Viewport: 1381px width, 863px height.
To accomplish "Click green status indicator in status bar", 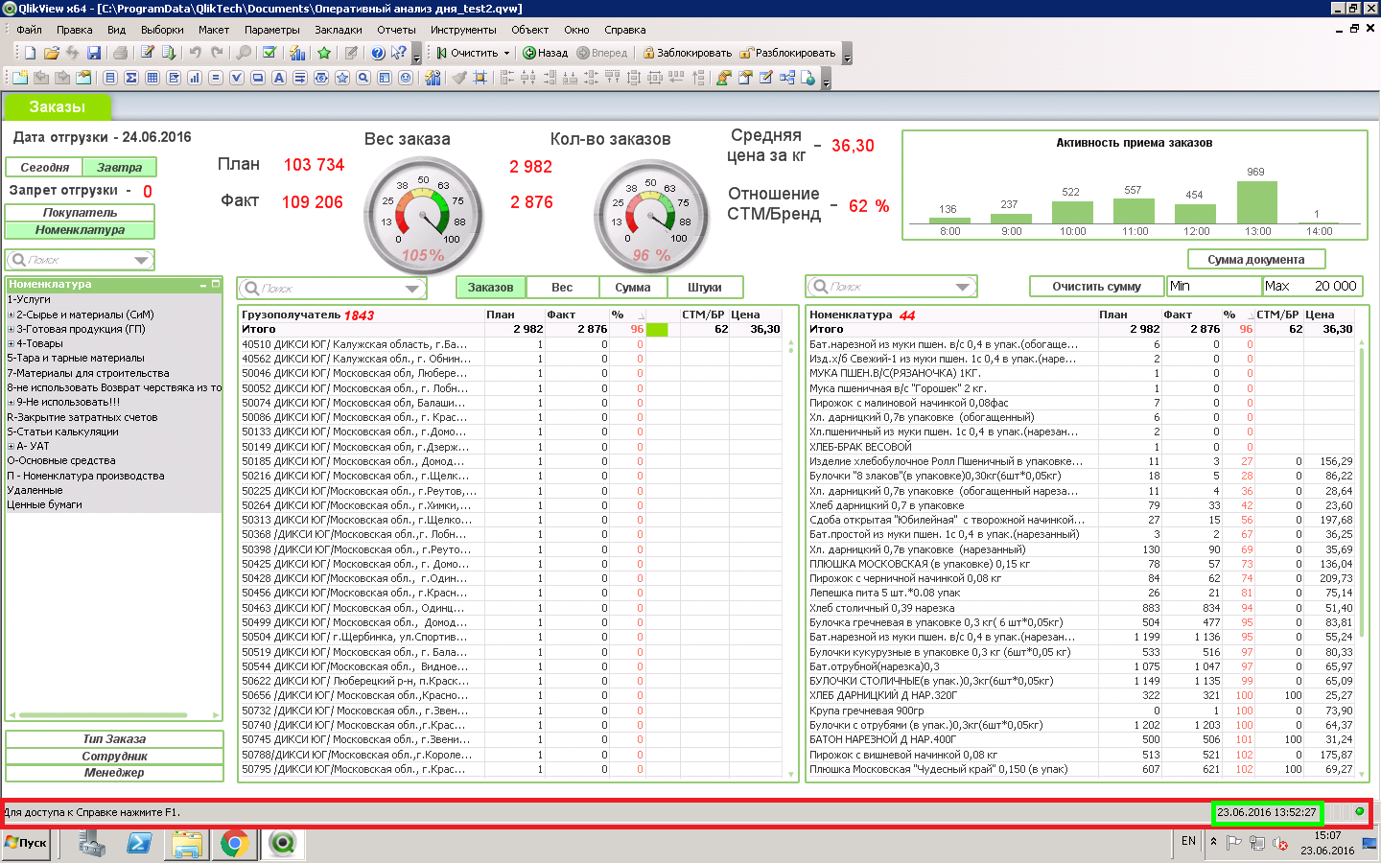I will point(1359,811).
